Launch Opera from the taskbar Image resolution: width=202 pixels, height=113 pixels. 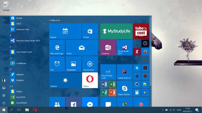point(35,110)
